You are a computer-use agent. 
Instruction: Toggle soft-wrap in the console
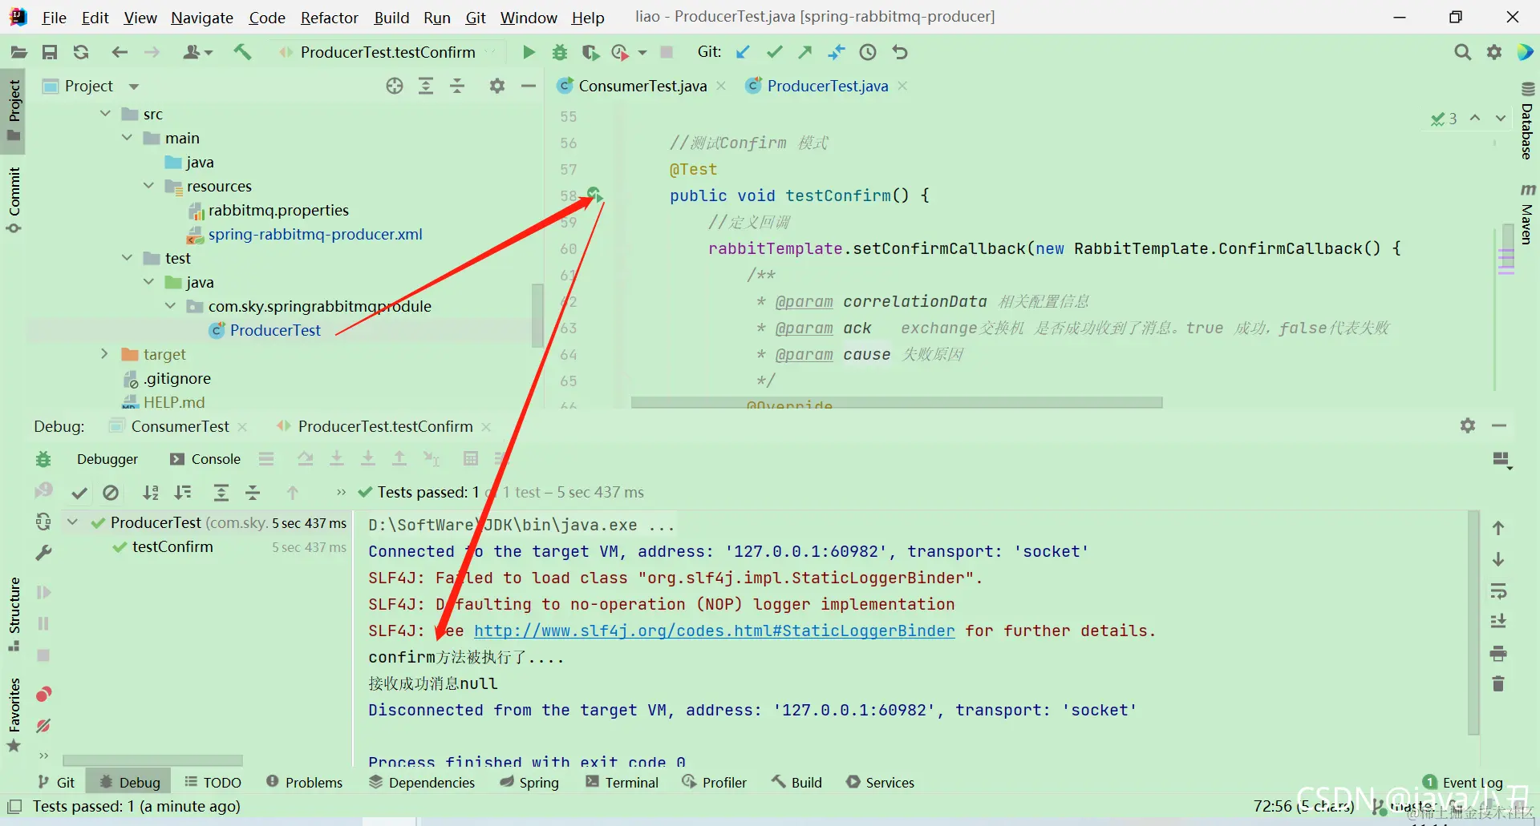[1498, 591]
